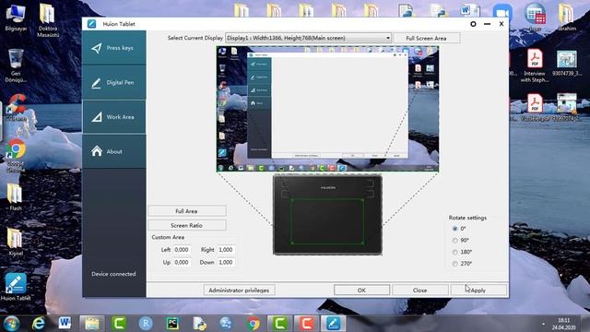Click the Full Screen Area button

tap(426, 38)
